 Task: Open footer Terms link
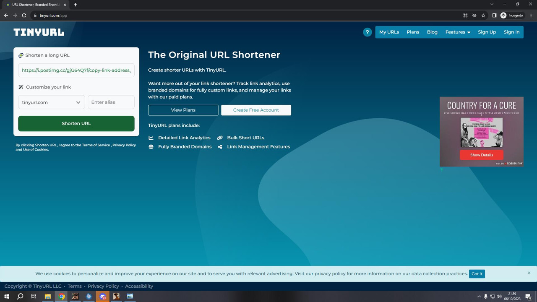[x=75, y=286]
